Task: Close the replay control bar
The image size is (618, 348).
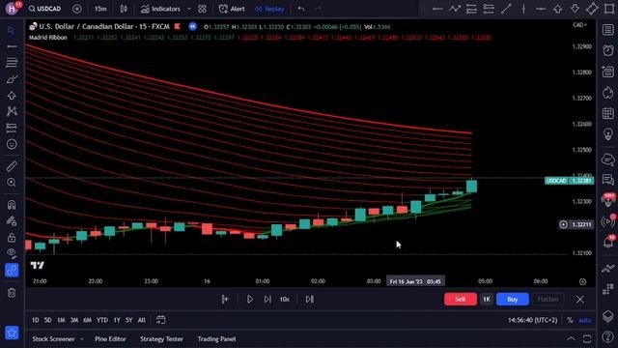Action: (x=579, y=300)
